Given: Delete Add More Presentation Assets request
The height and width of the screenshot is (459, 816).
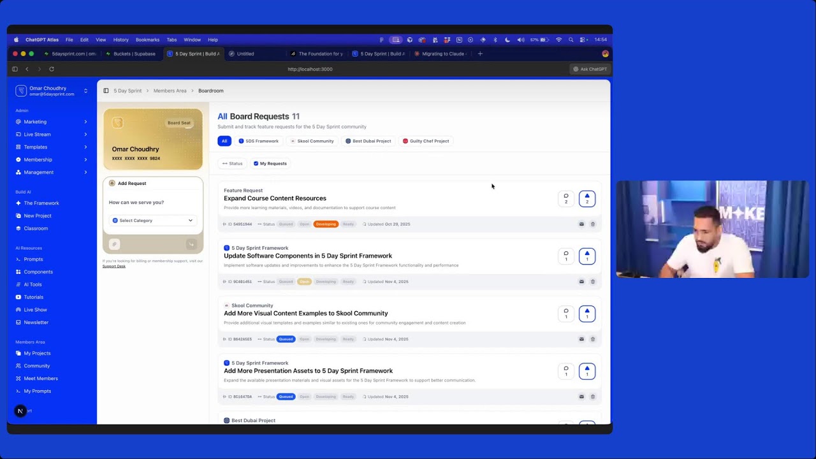Looking at the screenshot, I should pos(593,397).
